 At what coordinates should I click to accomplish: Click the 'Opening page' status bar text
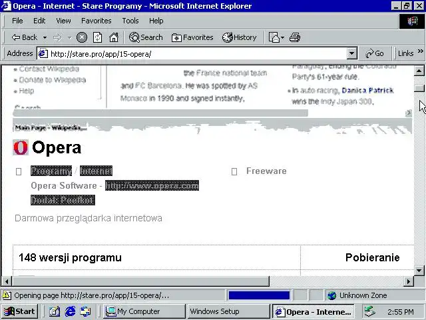[92, 295]
